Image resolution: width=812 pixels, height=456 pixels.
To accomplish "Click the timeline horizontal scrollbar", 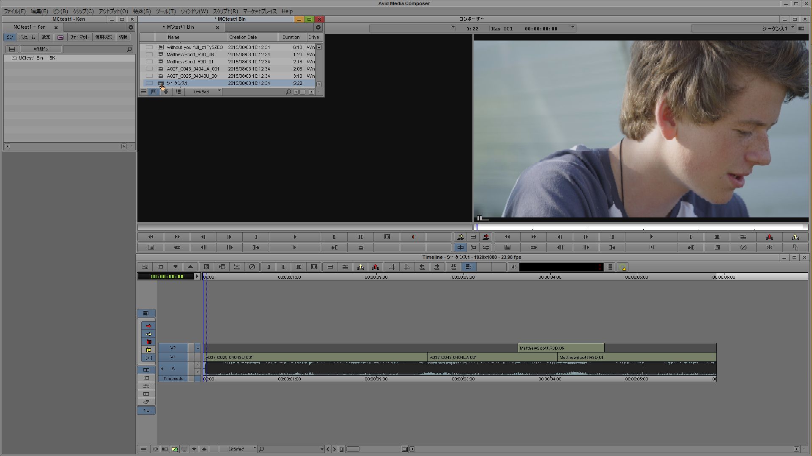I will [604, 449].
